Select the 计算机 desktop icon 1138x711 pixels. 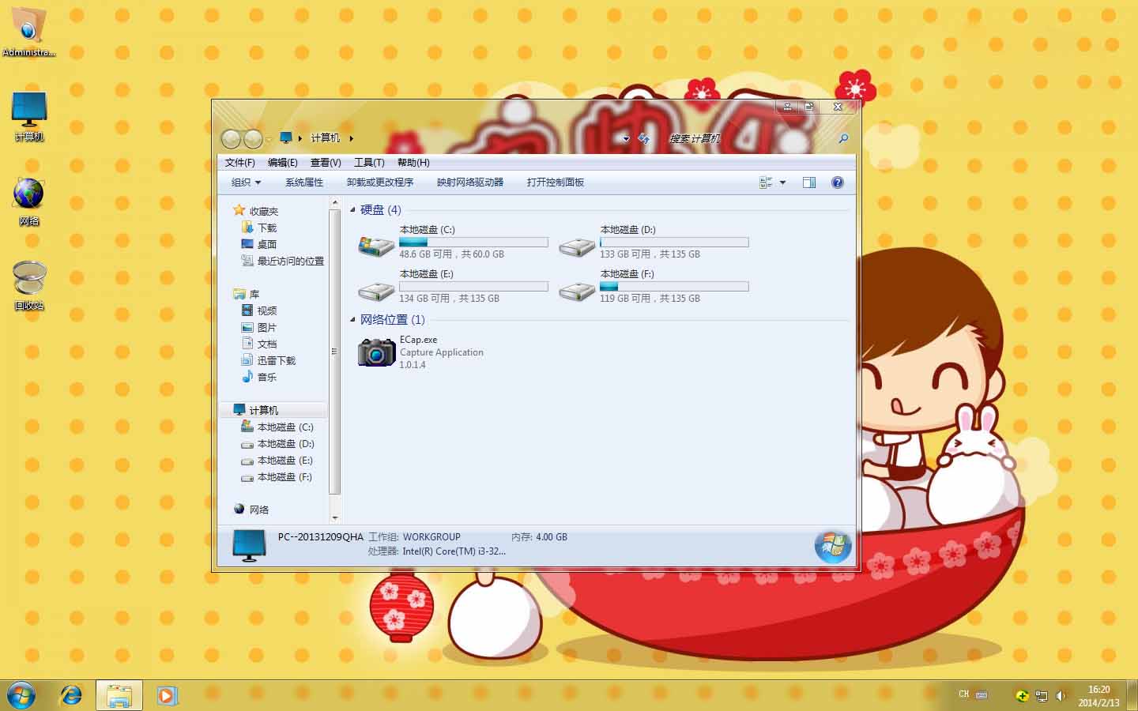pos(29,117)
